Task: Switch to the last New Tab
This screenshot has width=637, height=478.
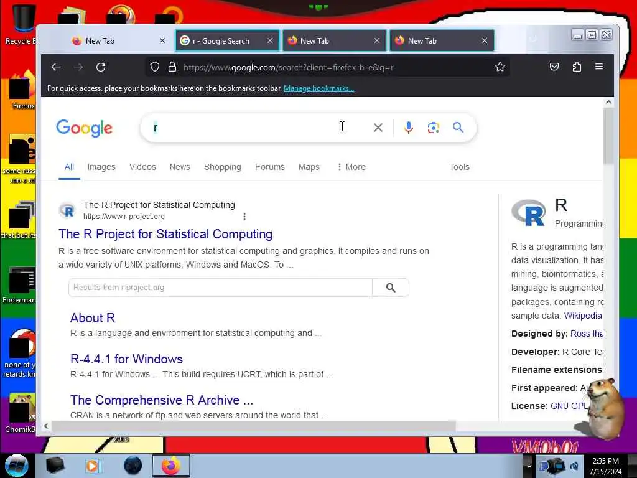Action: tap(442, 40)
